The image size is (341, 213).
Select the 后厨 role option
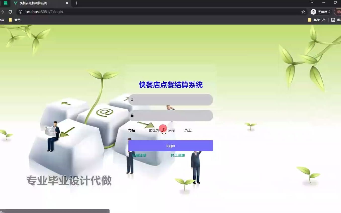[172, 130]
